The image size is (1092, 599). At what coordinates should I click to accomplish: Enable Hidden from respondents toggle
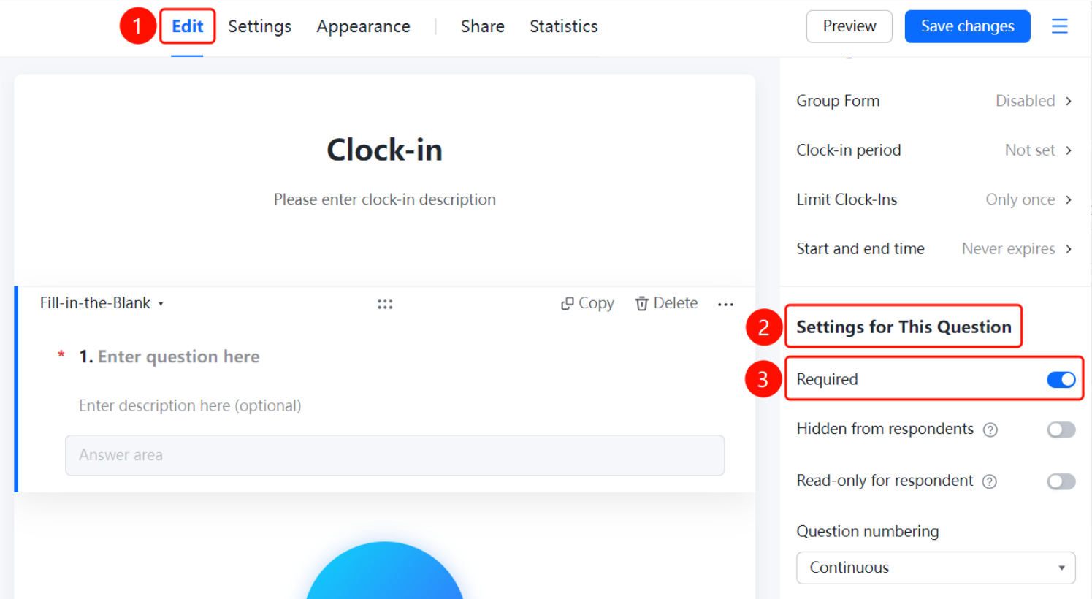tap(1061, 430)
